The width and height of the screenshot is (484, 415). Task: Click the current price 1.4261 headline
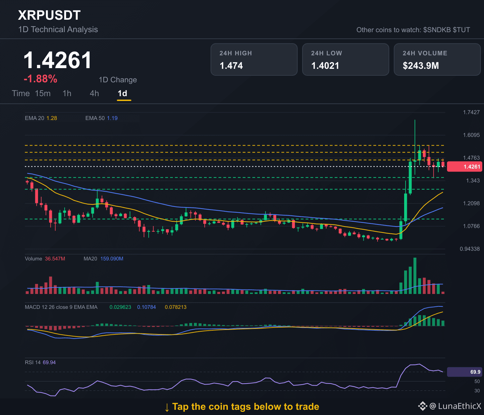58,60
